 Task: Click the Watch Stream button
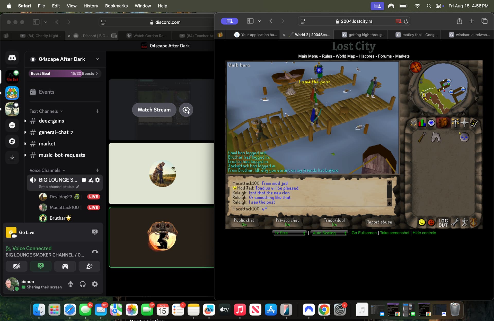pyautogui.click(x=154, y=110)
